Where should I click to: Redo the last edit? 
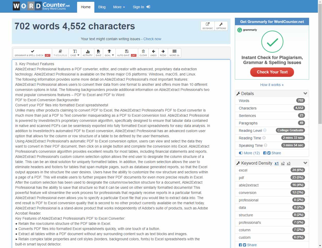coord(163,53)
